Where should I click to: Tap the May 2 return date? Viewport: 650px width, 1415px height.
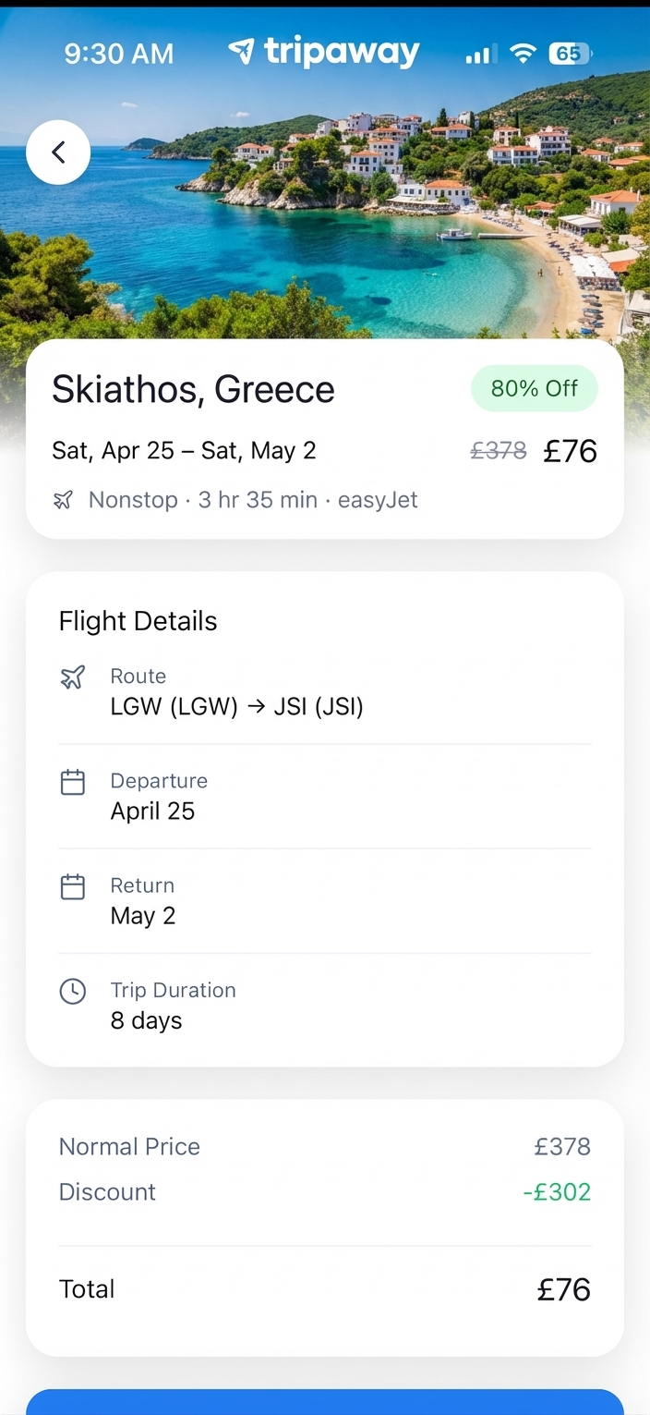pos(143,916)
